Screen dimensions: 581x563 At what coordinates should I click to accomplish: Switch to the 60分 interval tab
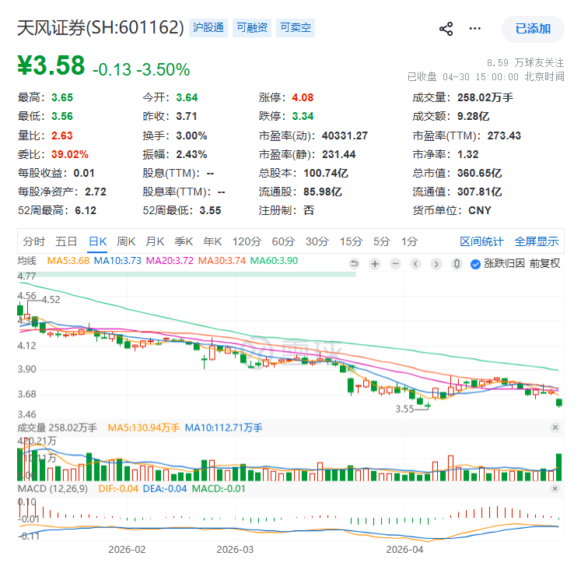(283, 242)
